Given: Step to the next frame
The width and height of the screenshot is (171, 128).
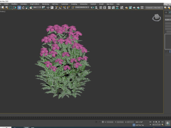Looking at the screenshot, I should click(159, 122).
